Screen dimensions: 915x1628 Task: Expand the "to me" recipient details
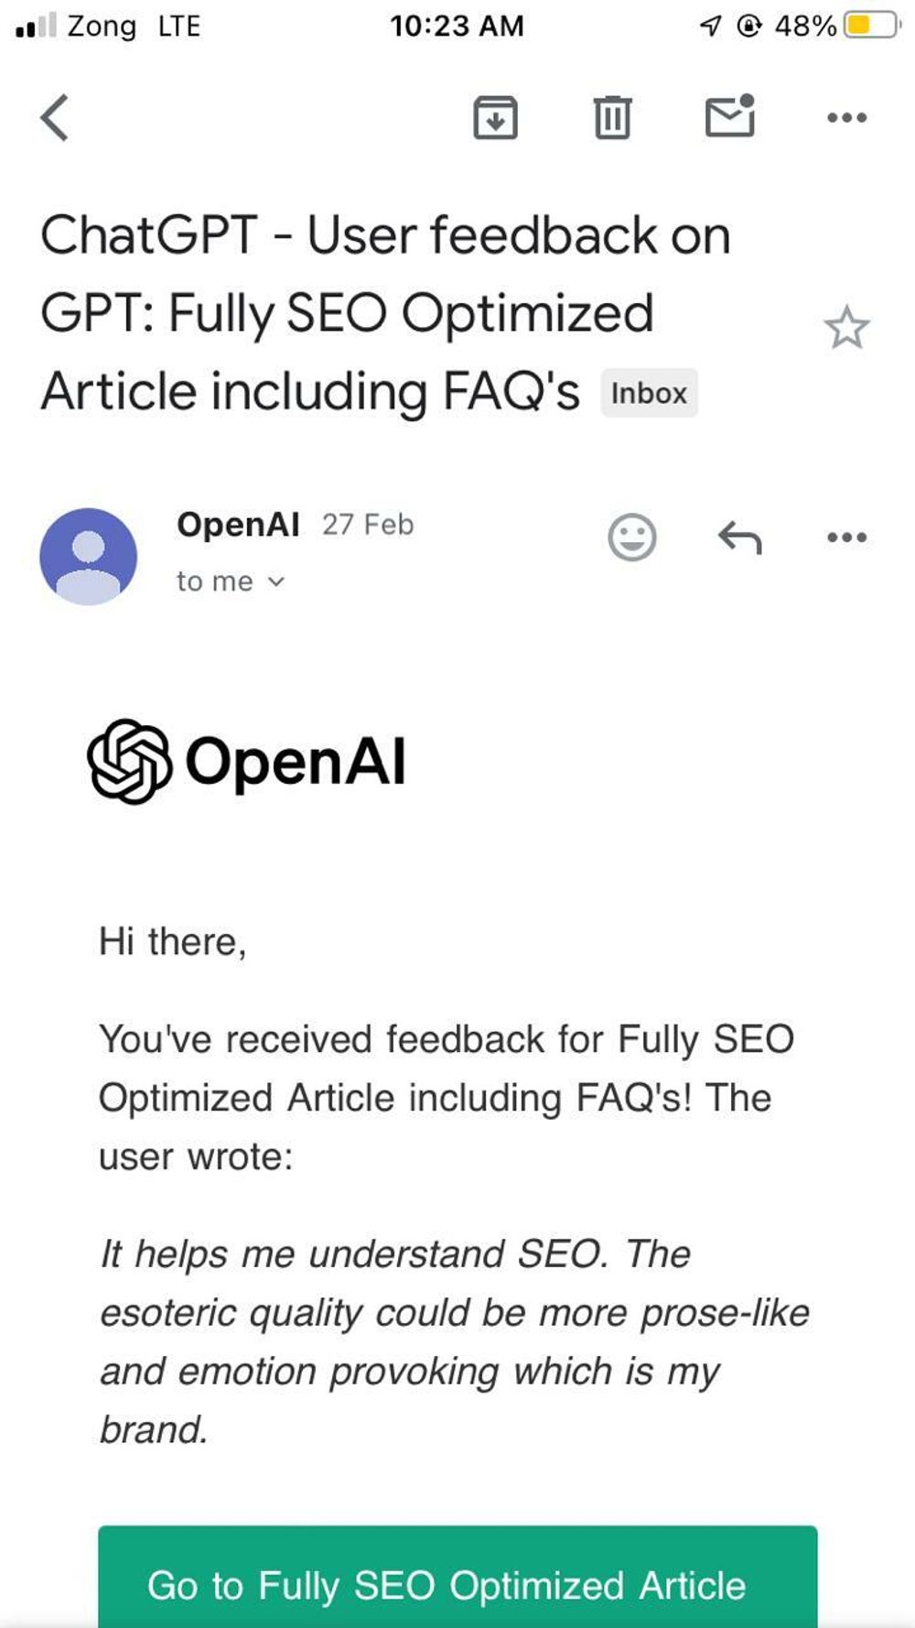pos(231,581)
